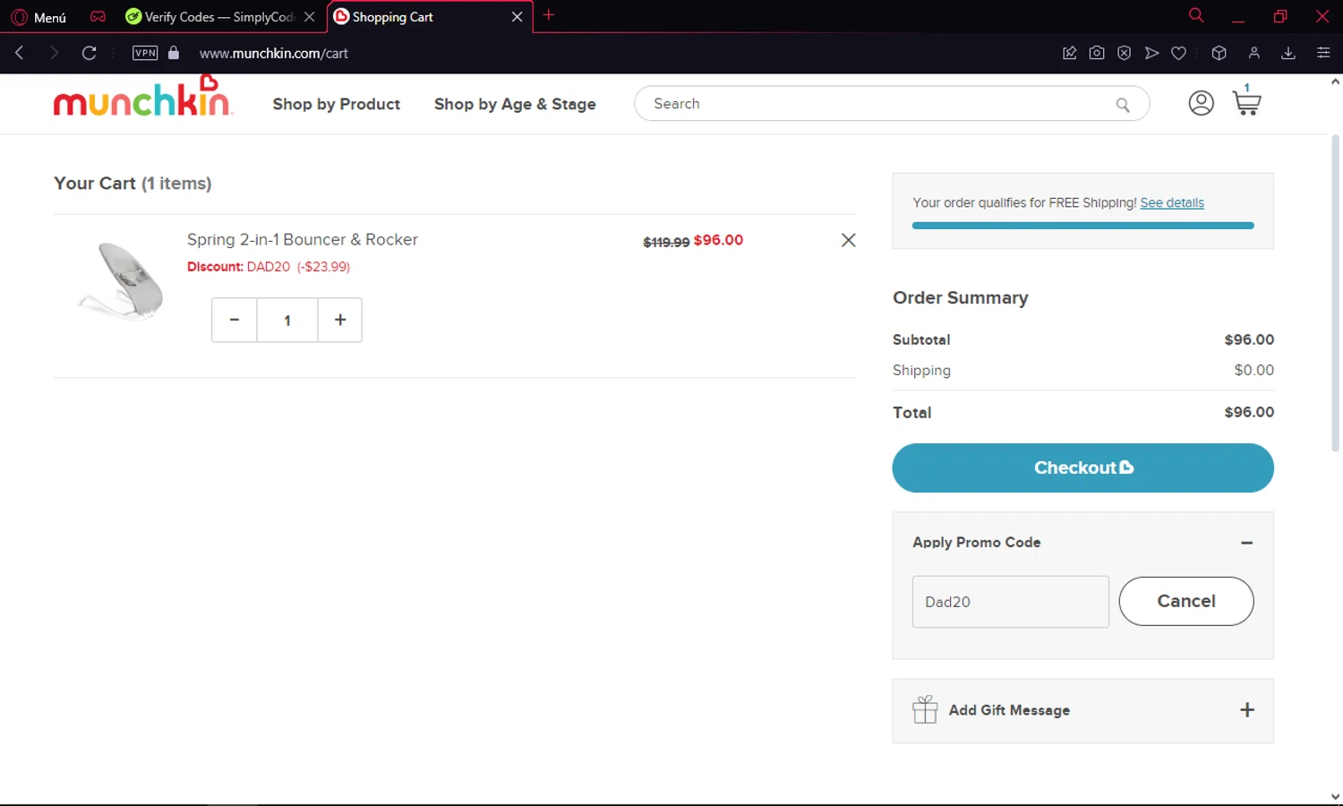This screenshot has width=1343, height=806.
Task: Open the shopping cart icon
Action: point(1246,101)
